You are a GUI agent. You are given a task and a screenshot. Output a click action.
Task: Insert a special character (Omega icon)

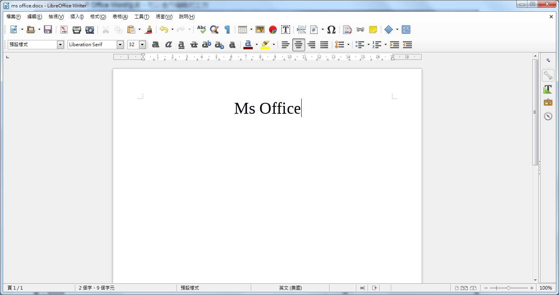coord(331,29)
